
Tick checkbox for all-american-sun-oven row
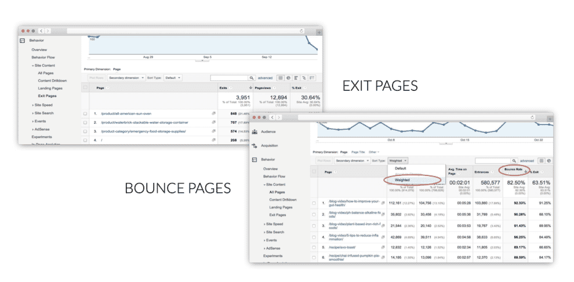pyautogui.click(x=85, y=113)
